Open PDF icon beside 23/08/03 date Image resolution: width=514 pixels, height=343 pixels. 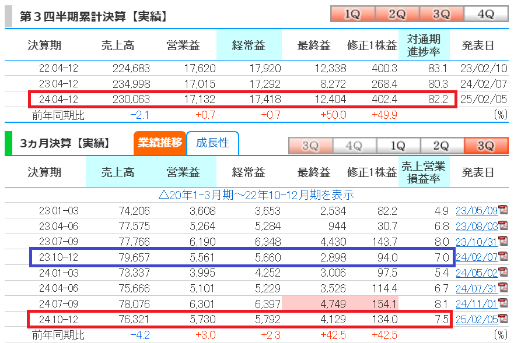click(503, 225)
